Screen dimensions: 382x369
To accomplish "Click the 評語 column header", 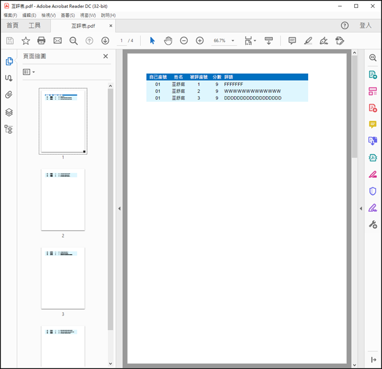I will click(229, 77).
